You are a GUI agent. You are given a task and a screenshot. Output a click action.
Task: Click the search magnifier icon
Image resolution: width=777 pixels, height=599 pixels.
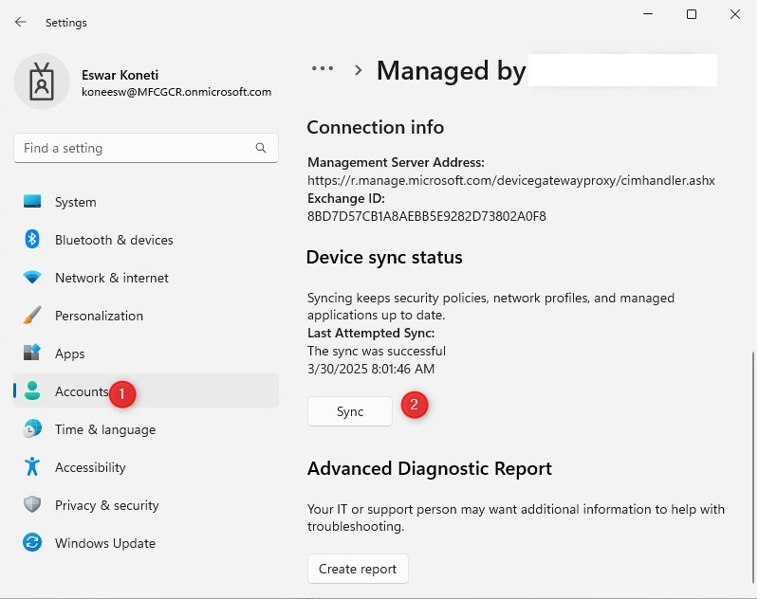click(261, 149)
